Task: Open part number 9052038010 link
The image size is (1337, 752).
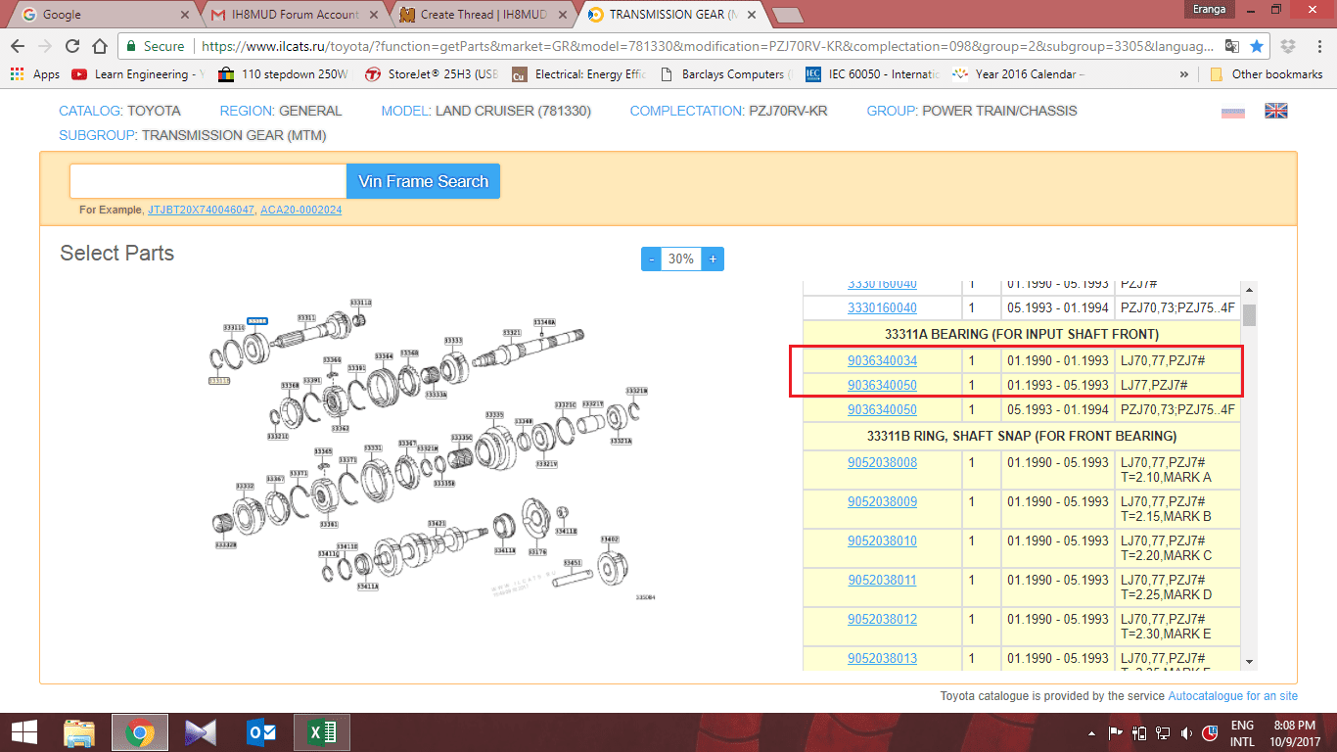Action: [882, 540]
